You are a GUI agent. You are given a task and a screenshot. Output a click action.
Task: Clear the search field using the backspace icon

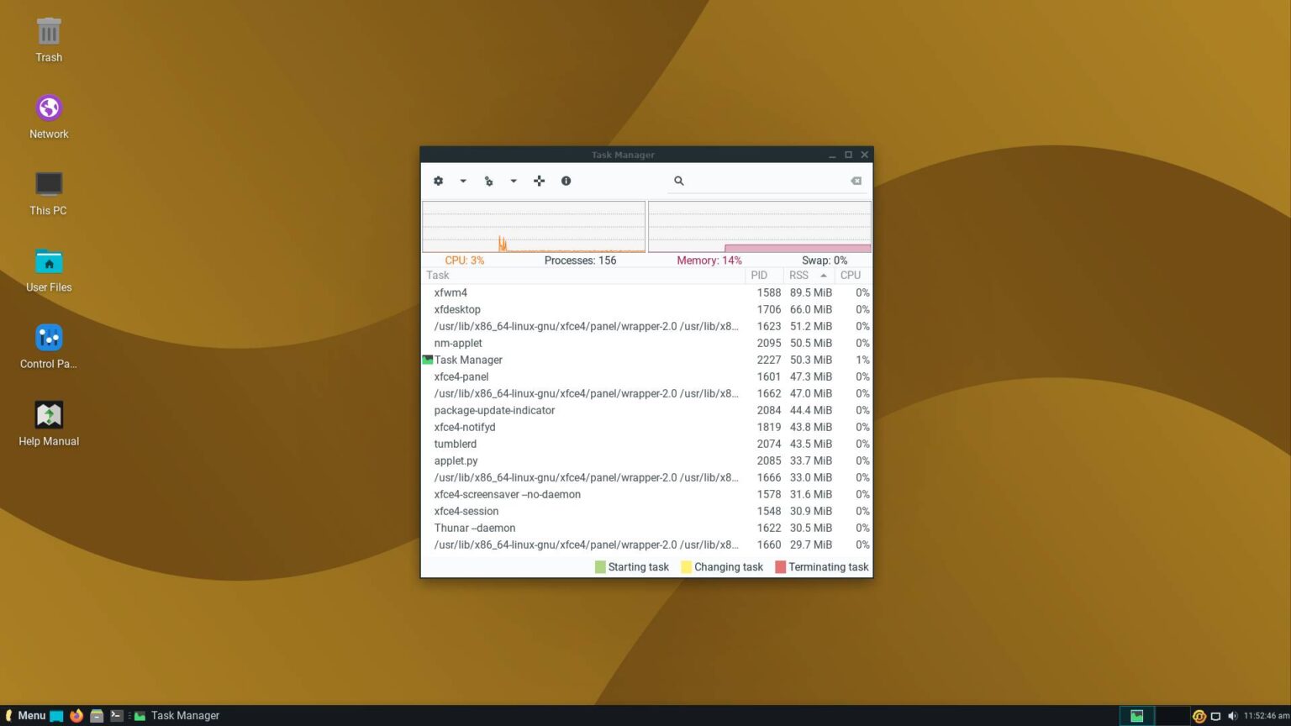(x=856, y=181)
